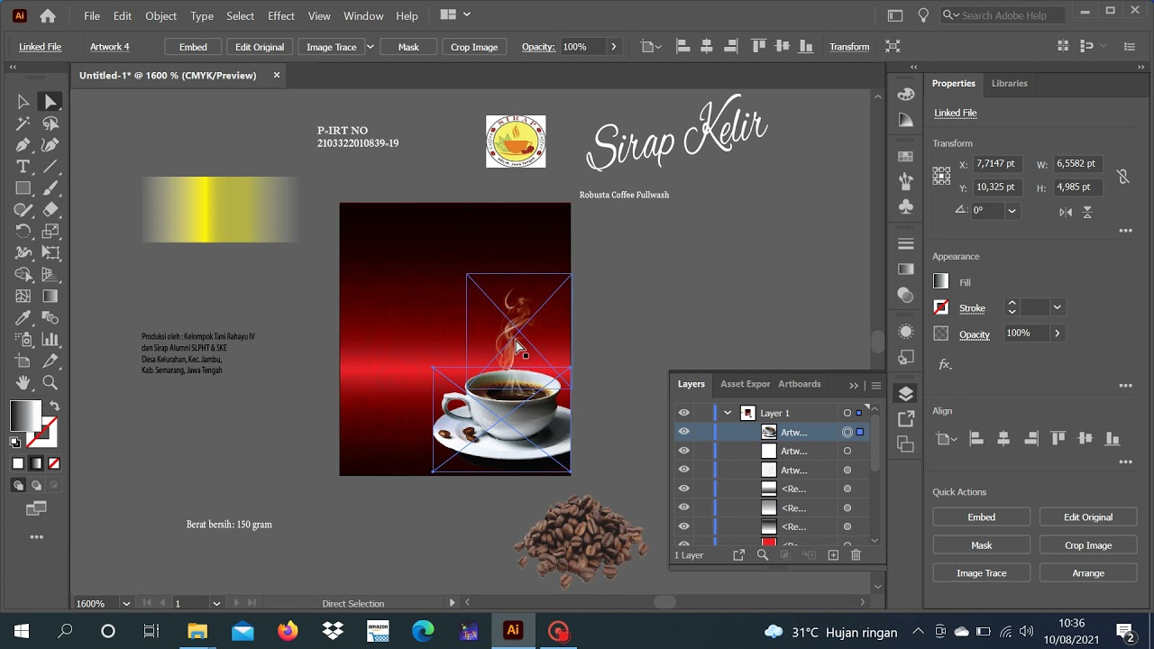The width and height of the screenshot is (1154, 649).
Task: Click the Home icon in top bar
Action: 48,16
